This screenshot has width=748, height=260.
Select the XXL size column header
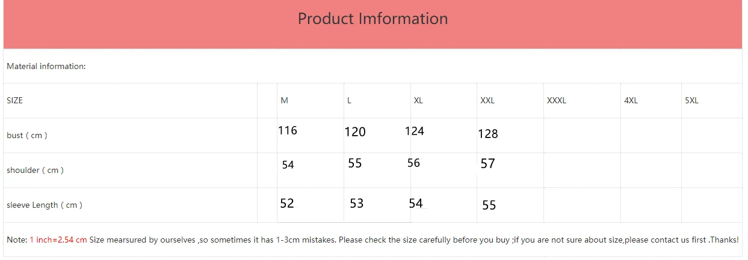pyautogui.click(x=487, y=100)
